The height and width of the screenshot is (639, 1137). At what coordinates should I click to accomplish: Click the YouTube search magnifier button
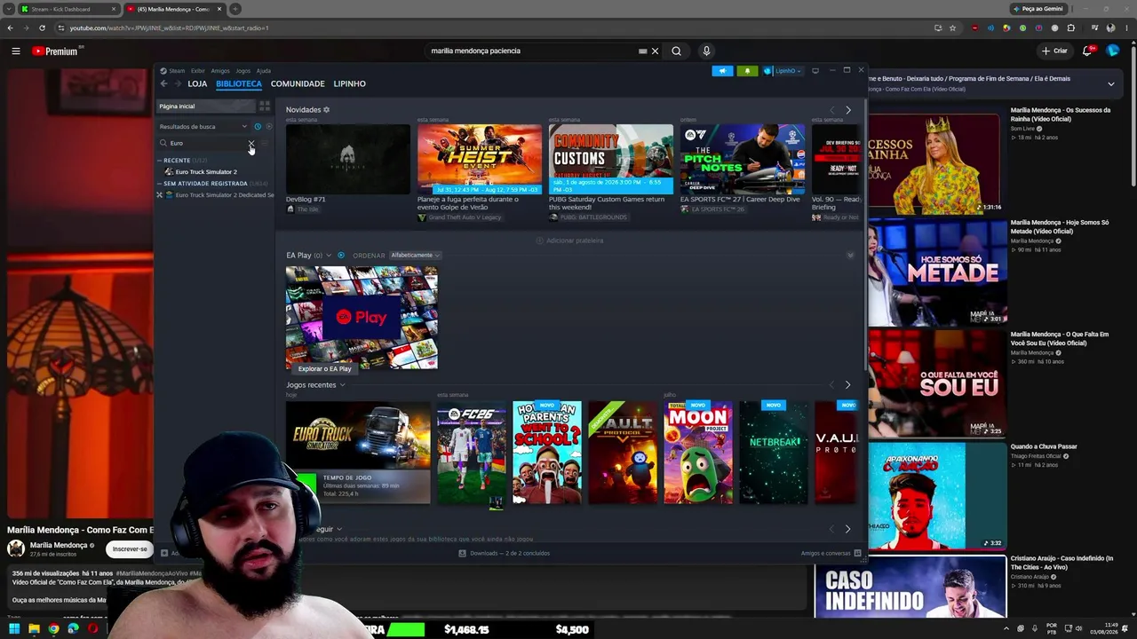click(x=676, y=51)
